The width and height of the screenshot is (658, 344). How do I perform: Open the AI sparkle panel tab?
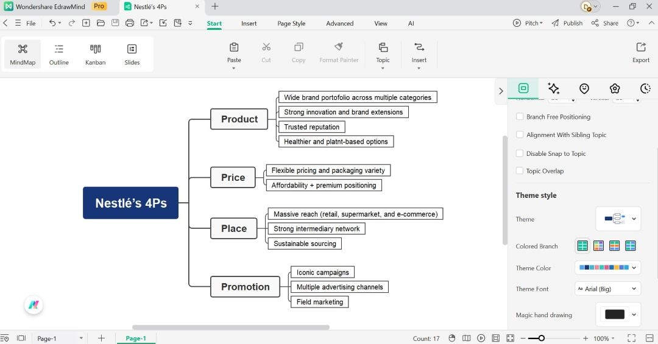pos(553,88)
